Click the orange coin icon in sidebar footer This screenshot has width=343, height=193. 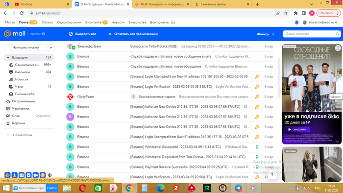tap(43, 175)
